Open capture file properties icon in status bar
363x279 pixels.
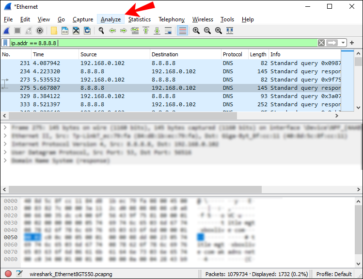(x=19, y=274)
